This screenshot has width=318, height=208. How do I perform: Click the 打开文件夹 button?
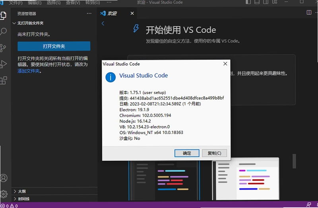click(54, 46)
